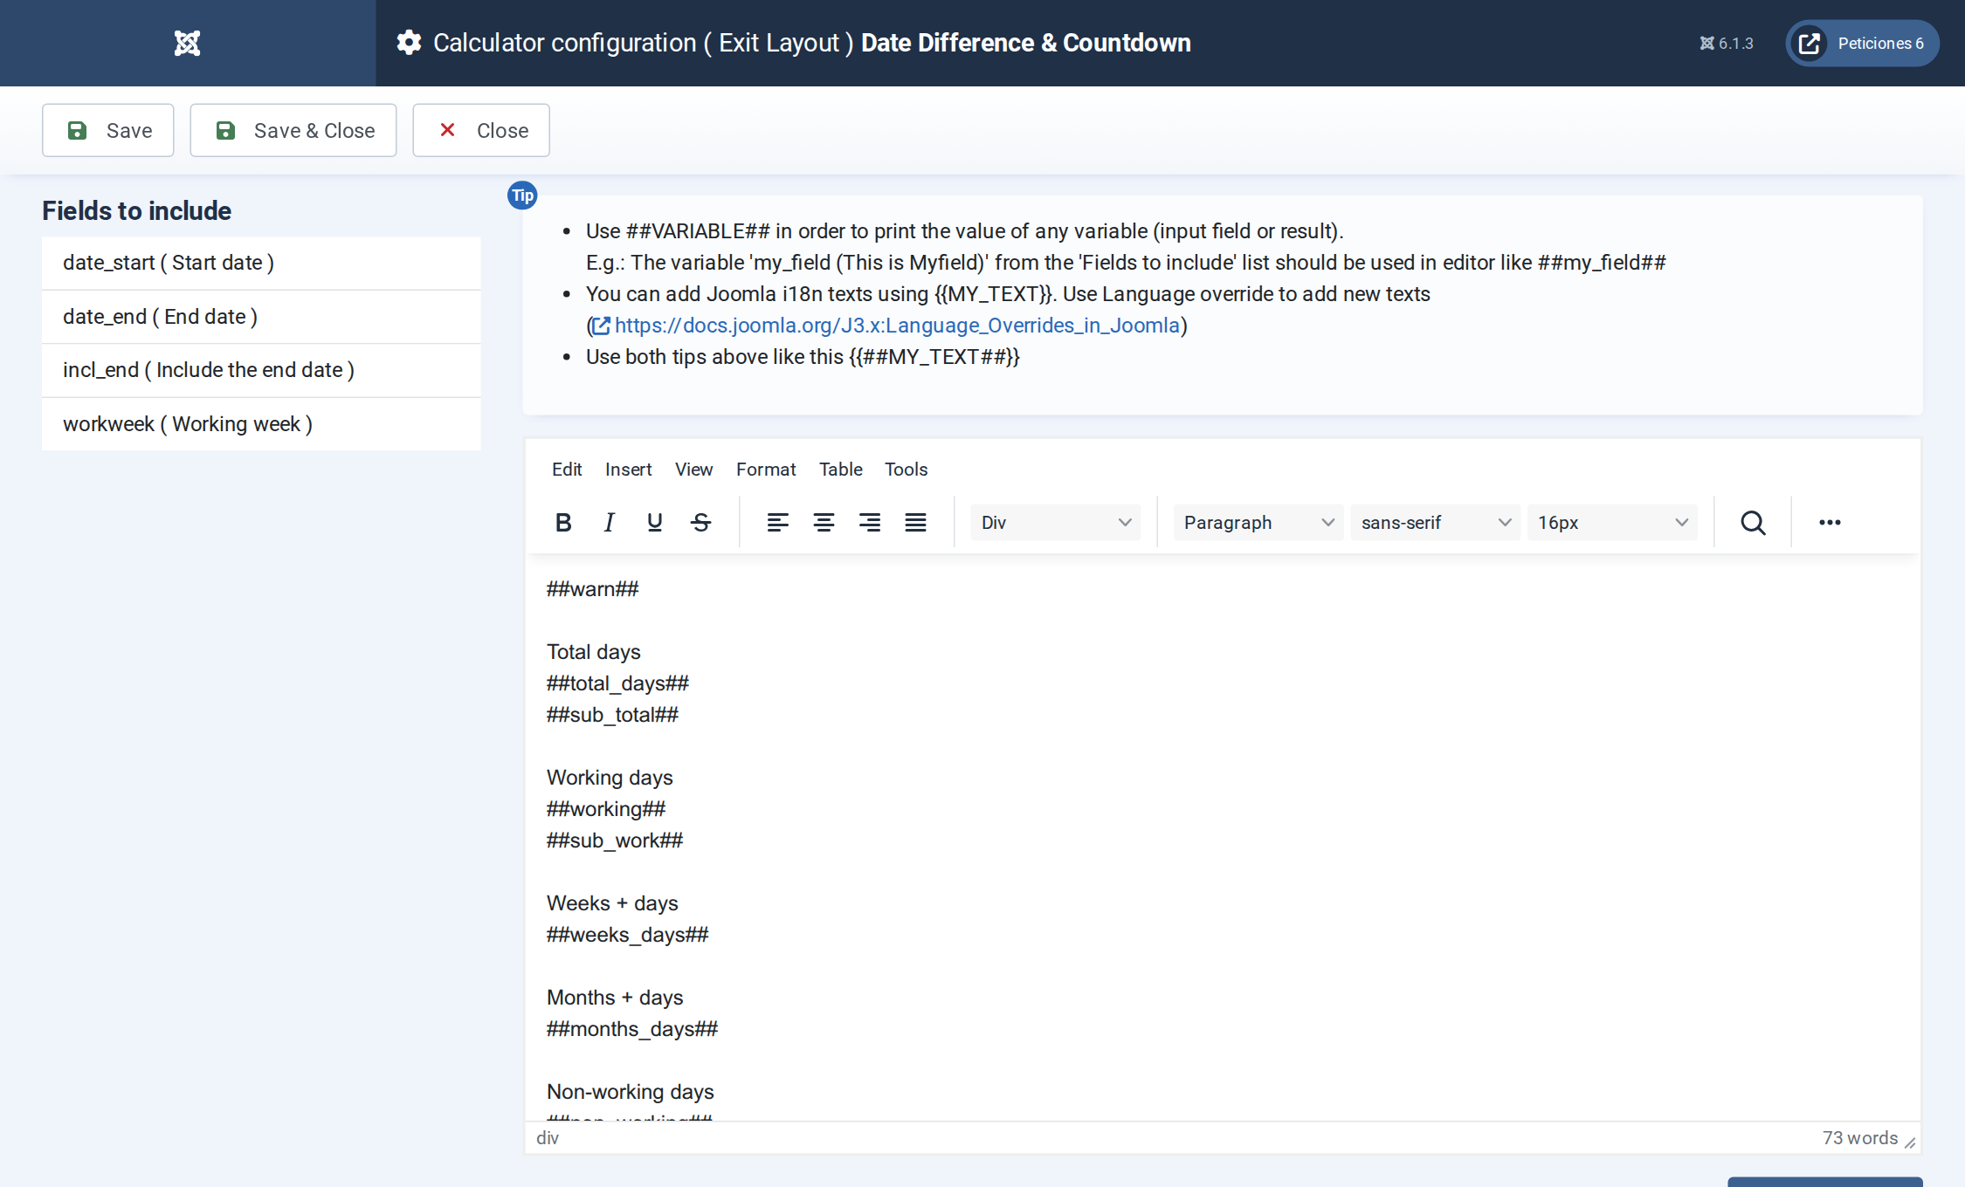Select the workweek field
The image size is (1965, 1187).
coord(261,424)
